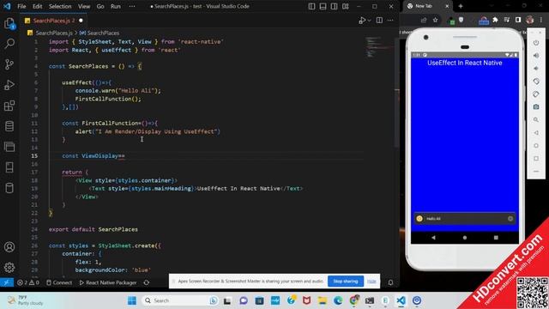
Task: Click the remote window indicator in status bar
Action: (7, 282)
